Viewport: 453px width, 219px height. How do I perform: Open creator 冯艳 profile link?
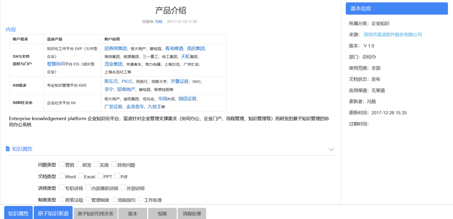pos(159,21)
